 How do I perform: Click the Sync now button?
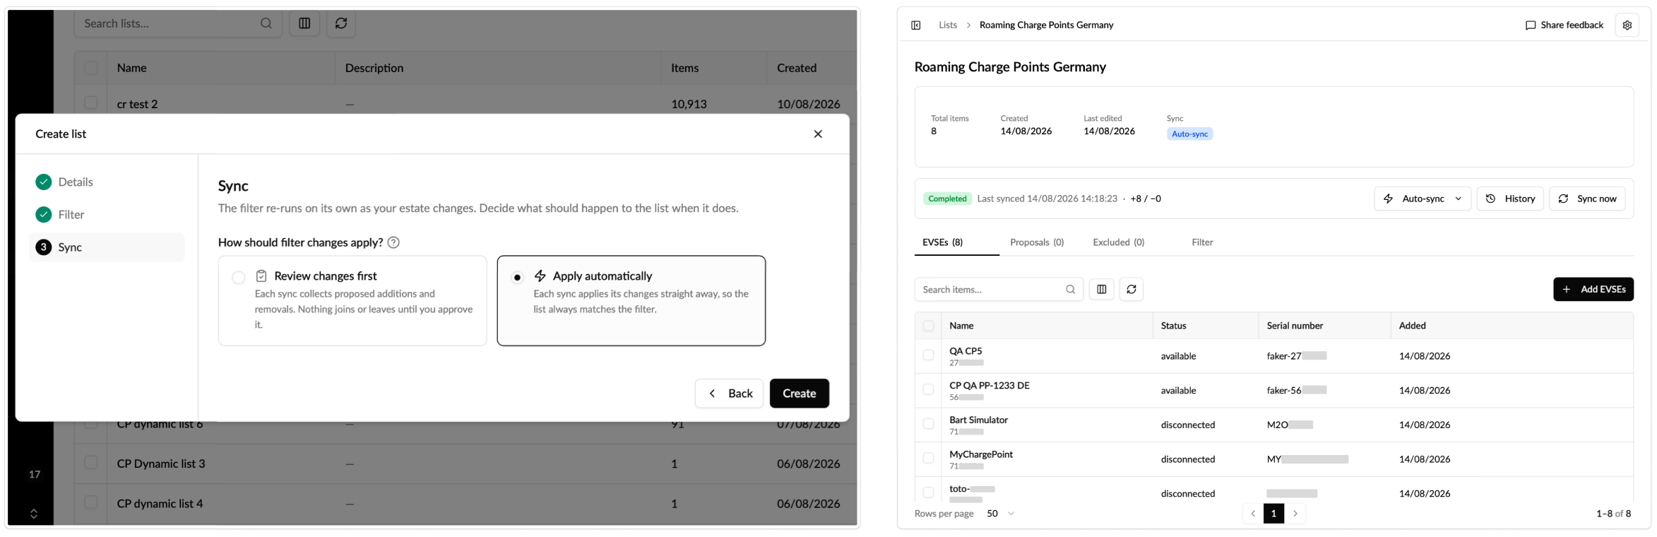click(x=1587, y=199)
